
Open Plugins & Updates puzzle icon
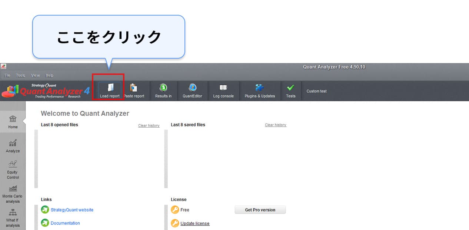(260, 88)
